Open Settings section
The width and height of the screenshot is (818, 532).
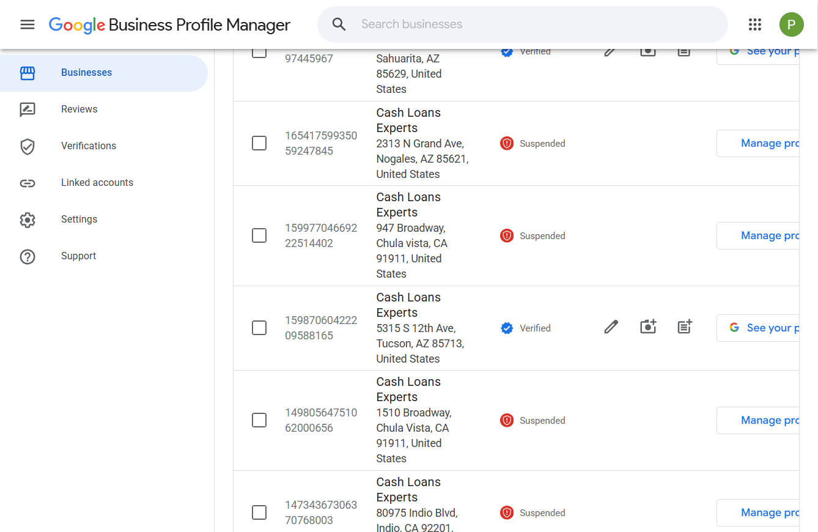pyautogui.click(x=104, y=220)
